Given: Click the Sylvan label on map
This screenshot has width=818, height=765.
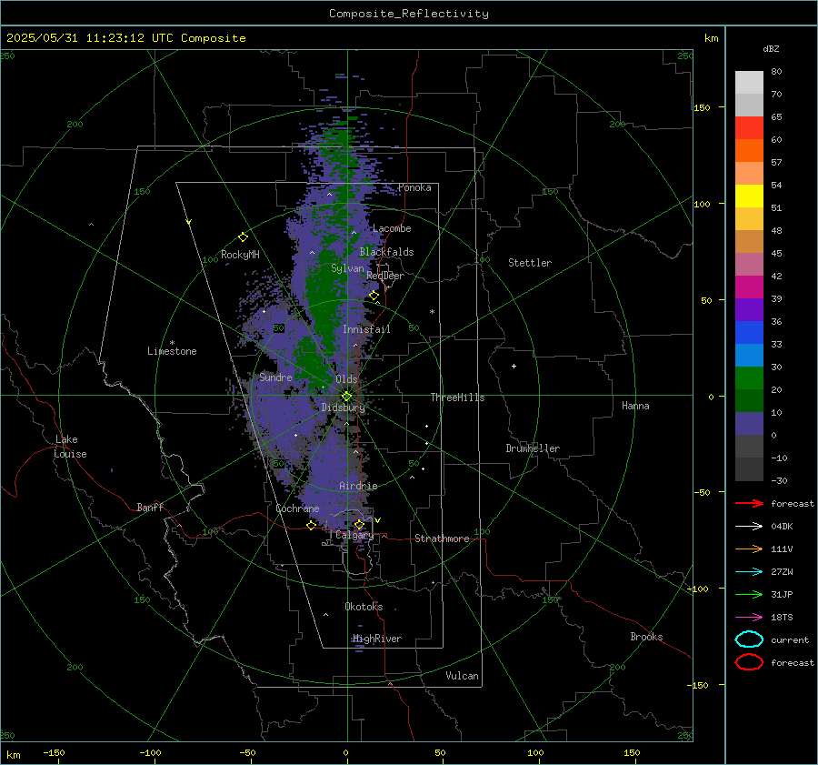Looking at the screenshot, I should (x=347, y=268).
